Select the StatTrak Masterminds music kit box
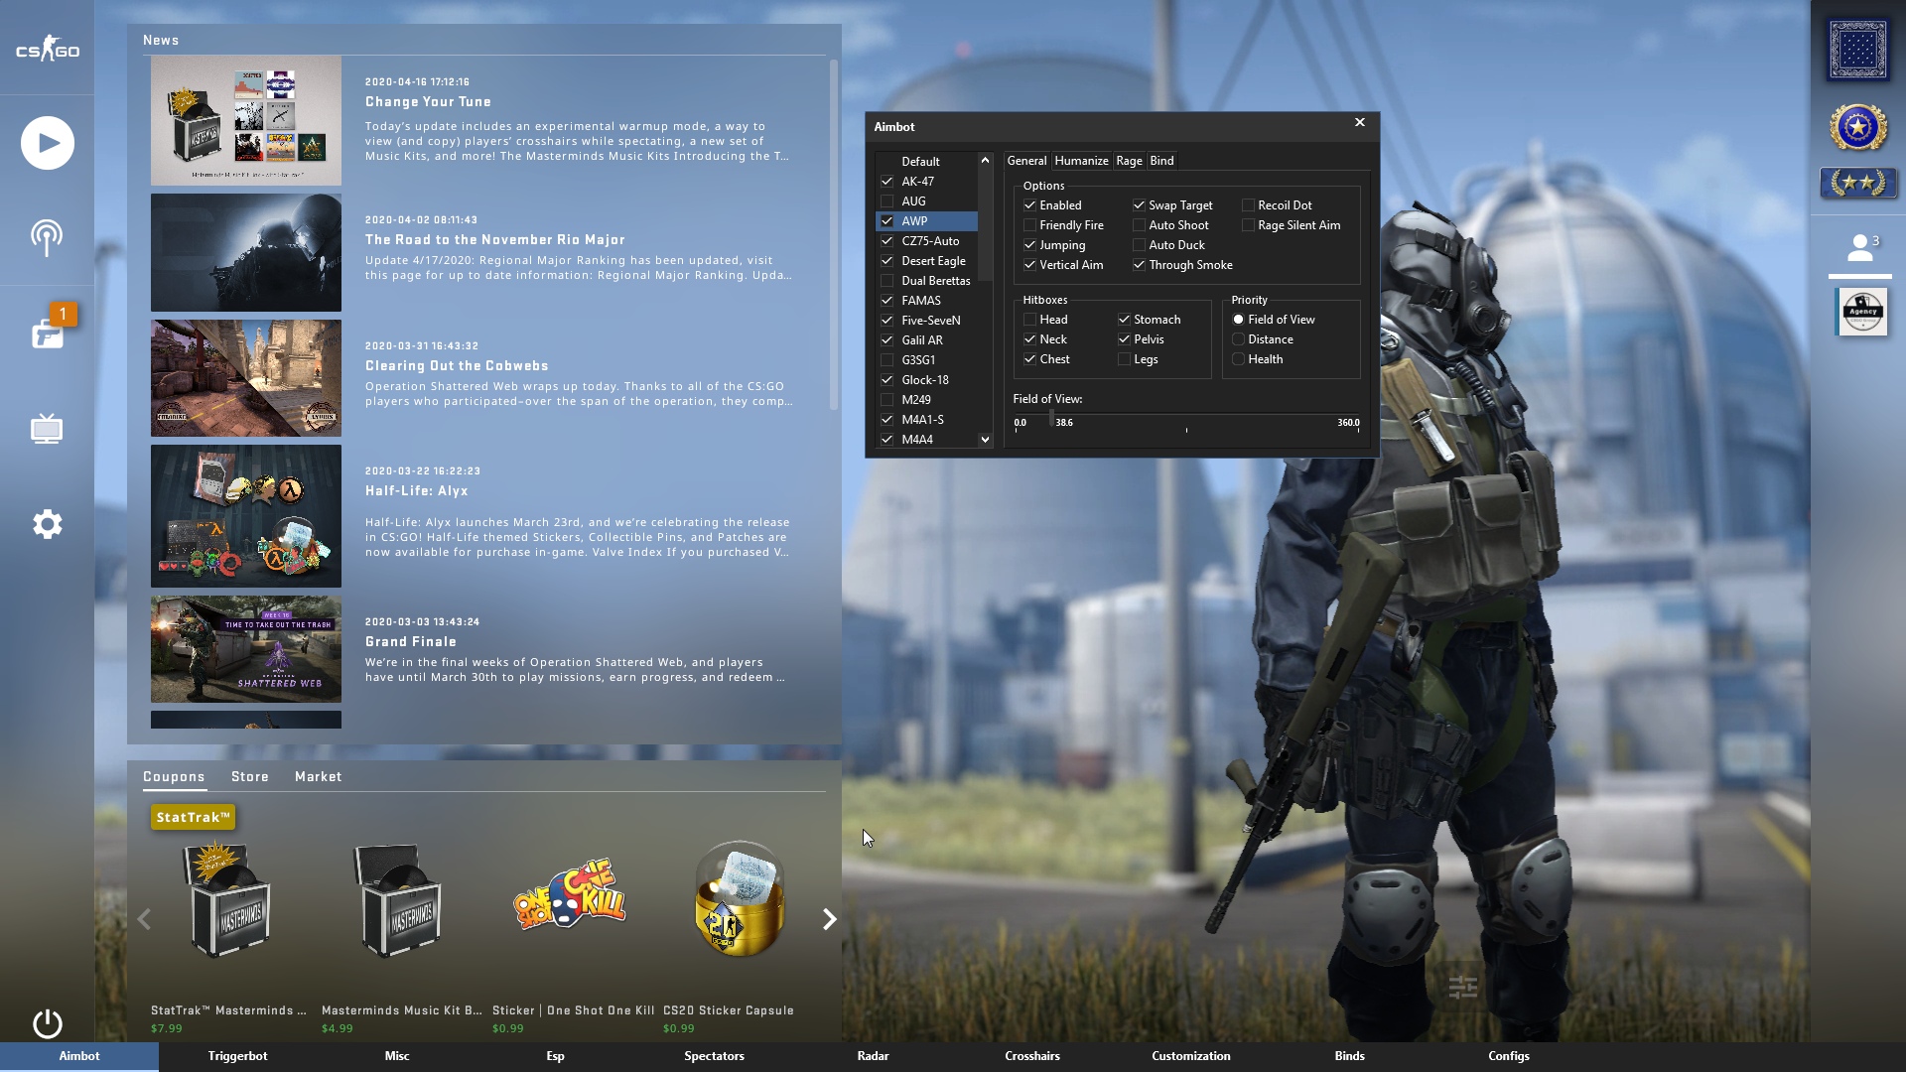Screen dimensions: 1906x1072 [227, 899]
